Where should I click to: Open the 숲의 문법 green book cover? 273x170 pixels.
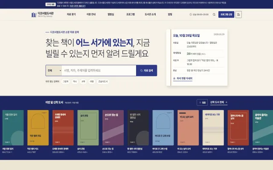pos(88,127)
